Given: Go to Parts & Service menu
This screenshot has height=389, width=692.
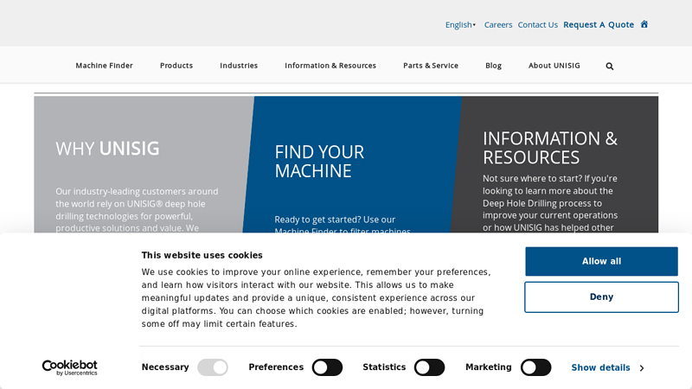Looking at the screenshot, I should (431, 66).
